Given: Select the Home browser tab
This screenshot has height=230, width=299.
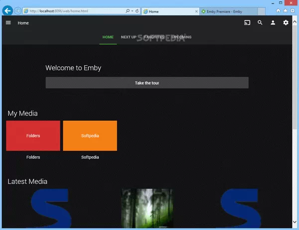Looking at the screenshot, I should (x=170, y=11).
